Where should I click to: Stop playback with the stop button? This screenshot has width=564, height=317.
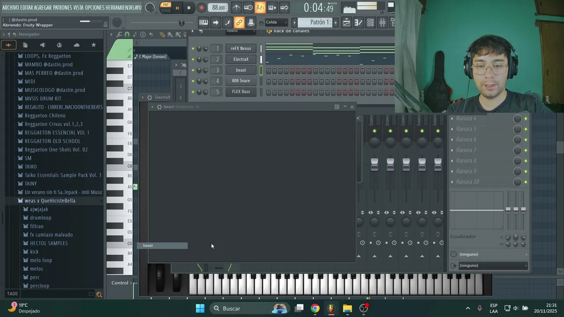(189, 7)
